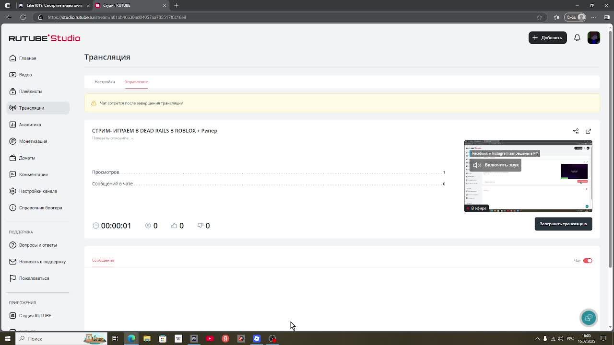This screenshot has width=614, height=345.
Task: Open stream in new window icon
Action: point(589,131)
